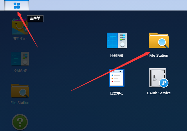
Task: Open the dimmed desktop 控制面板 icon
Action: click(20, 59)
